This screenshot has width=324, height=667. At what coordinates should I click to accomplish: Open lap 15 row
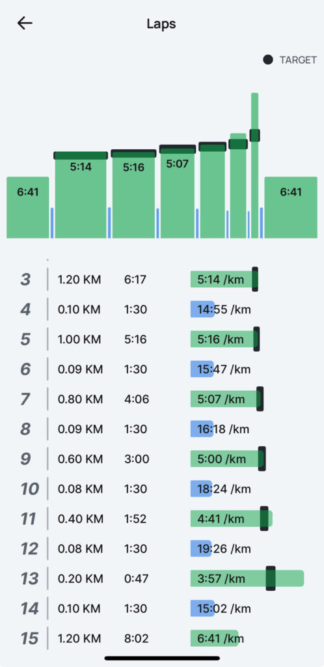tap(162, 638)
